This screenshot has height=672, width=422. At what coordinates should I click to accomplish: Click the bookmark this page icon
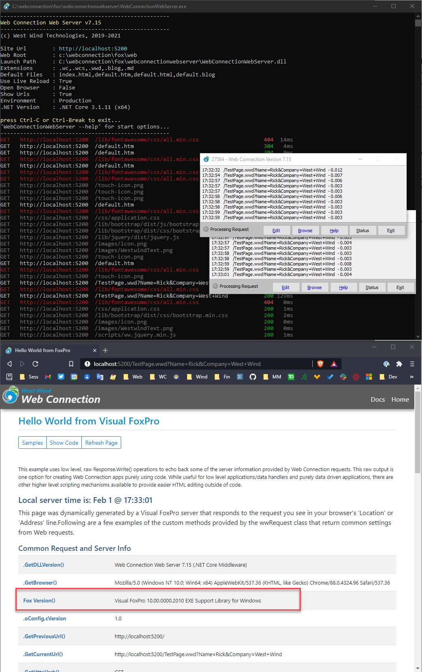[x=71, y=364]
